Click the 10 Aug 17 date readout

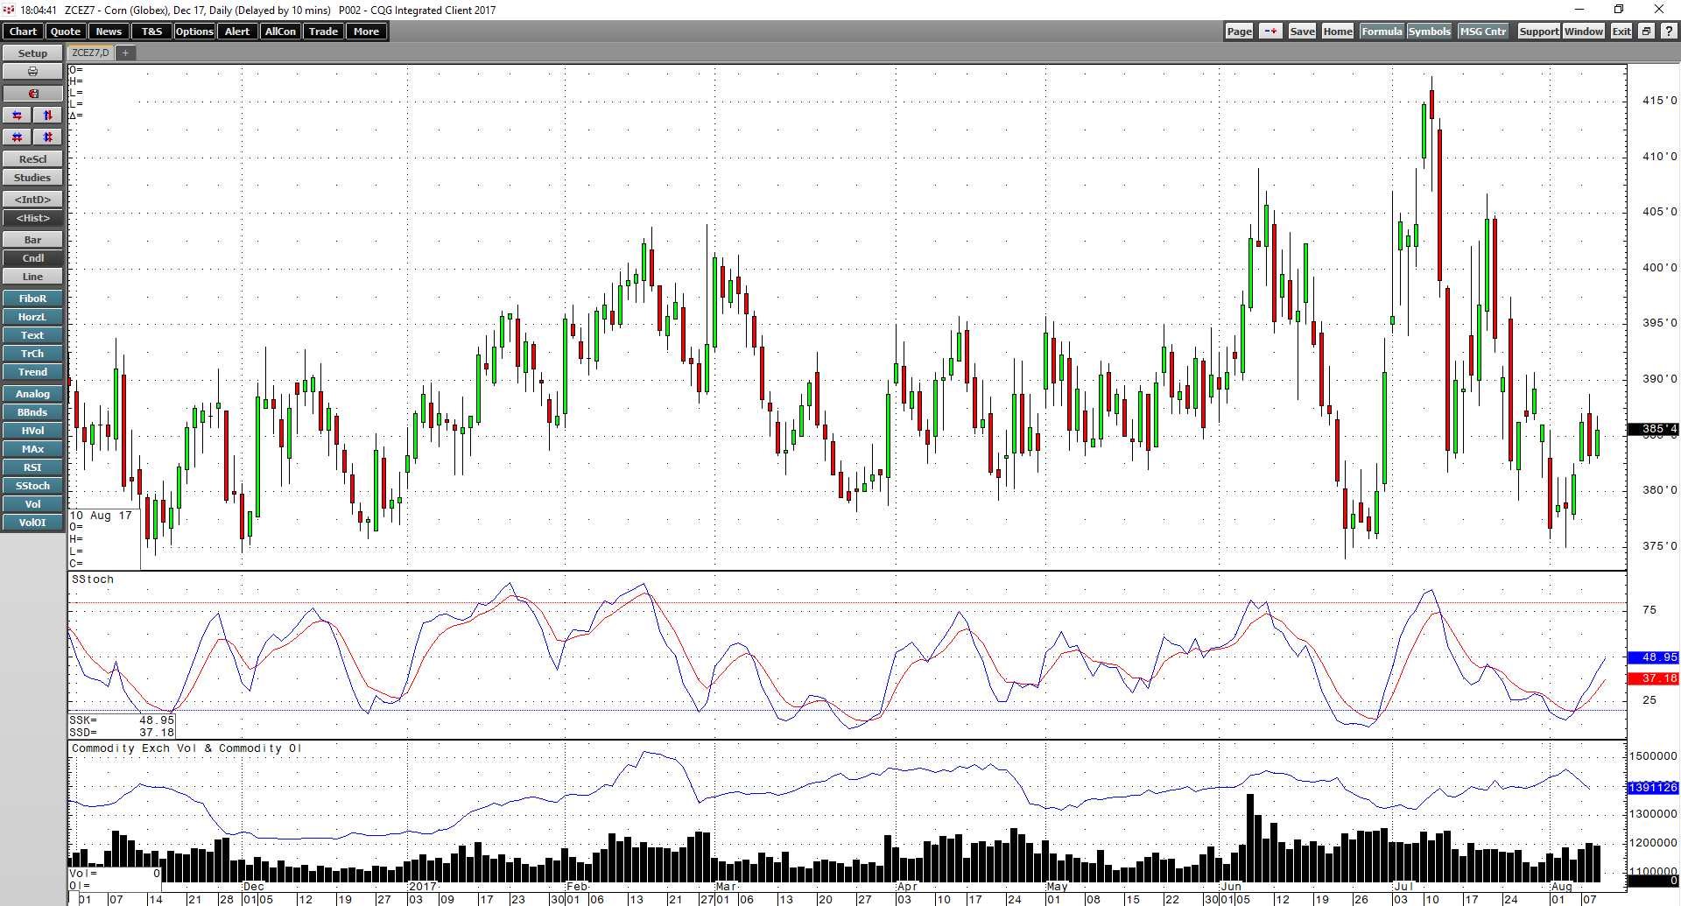tap(101, 516)
